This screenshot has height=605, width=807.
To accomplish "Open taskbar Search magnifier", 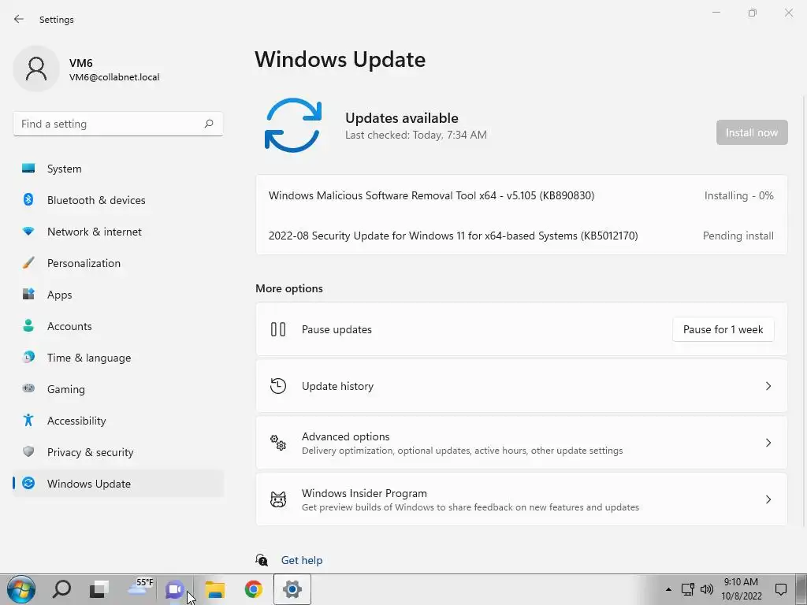I will pos(61,589).
